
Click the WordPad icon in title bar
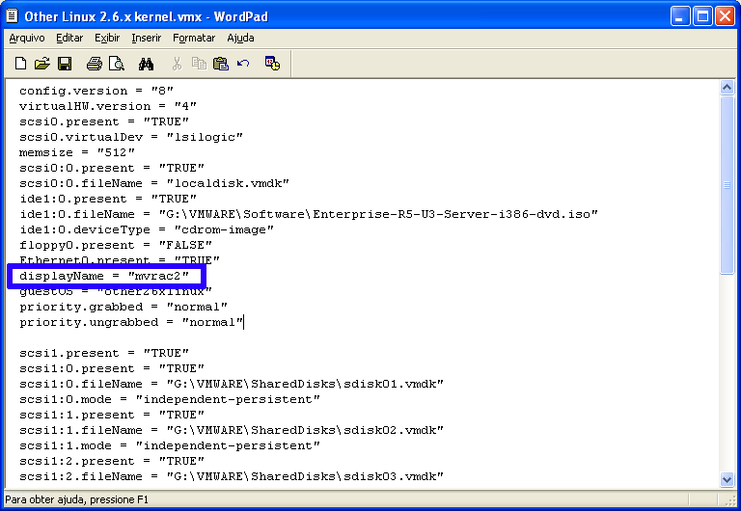[x=13, y=14]
